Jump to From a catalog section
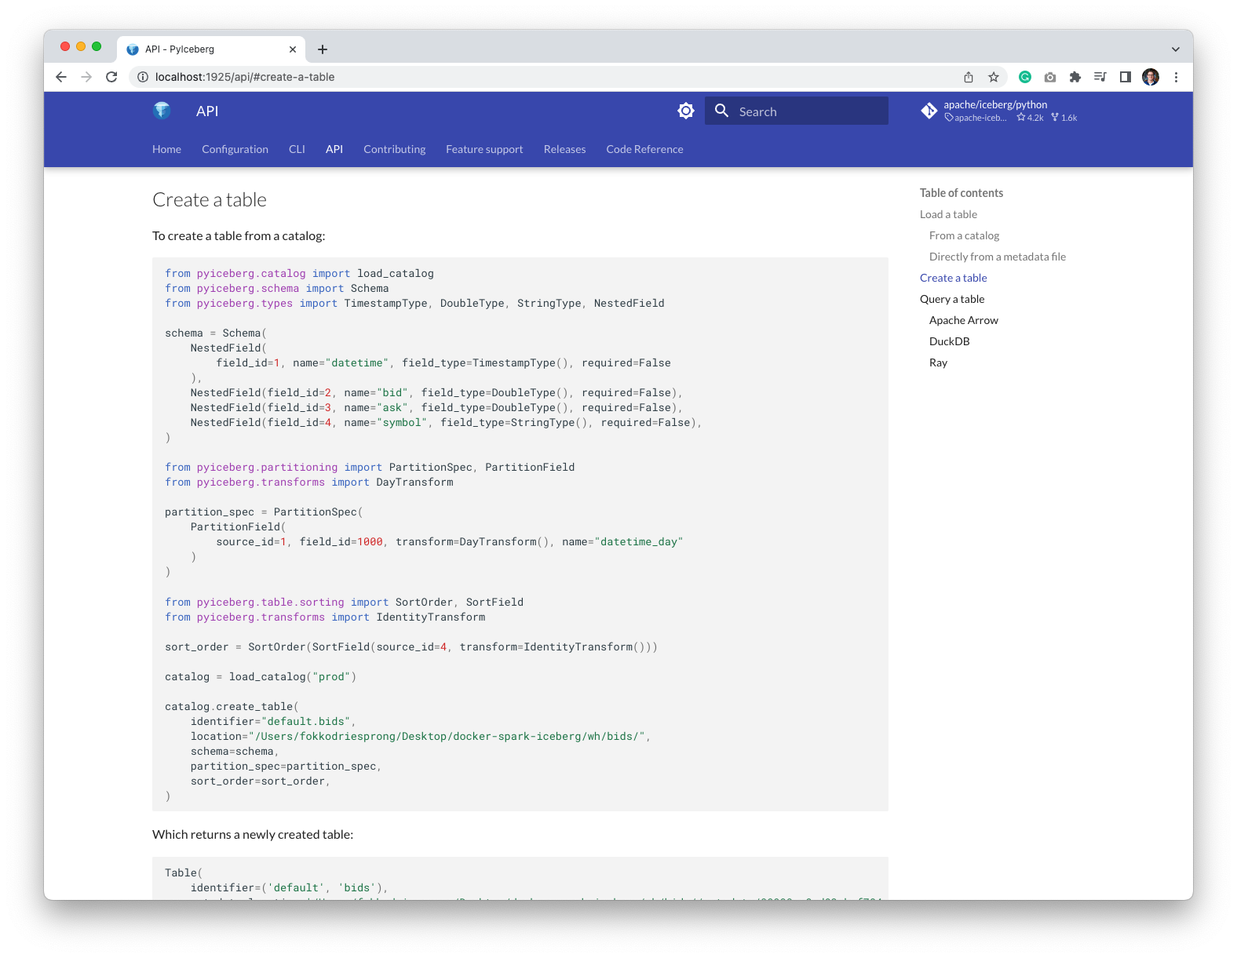Image resolution: width=1237 pixels, height=958 pixels. tap(964, 235)
